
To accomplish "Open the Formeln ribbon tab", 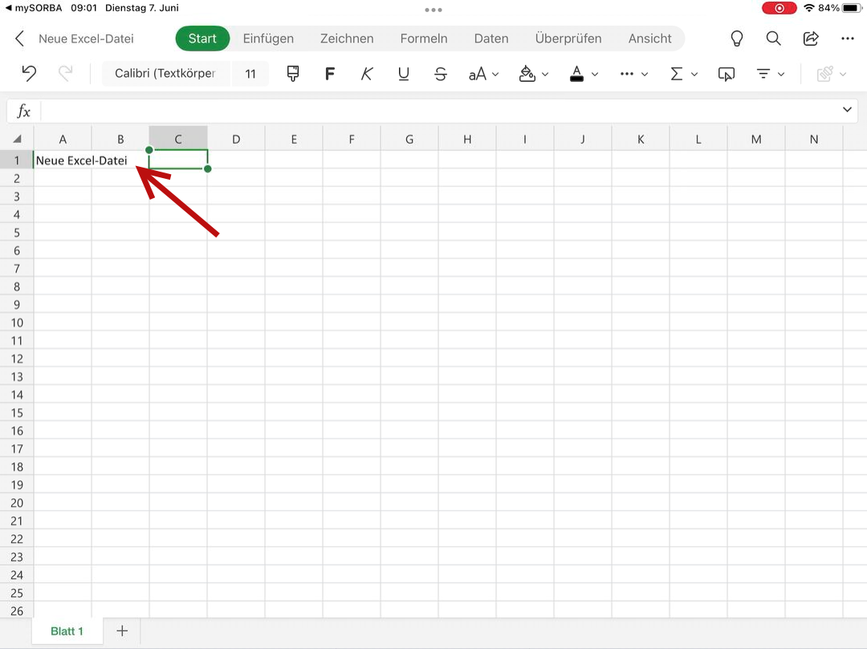I will [424, 39].
